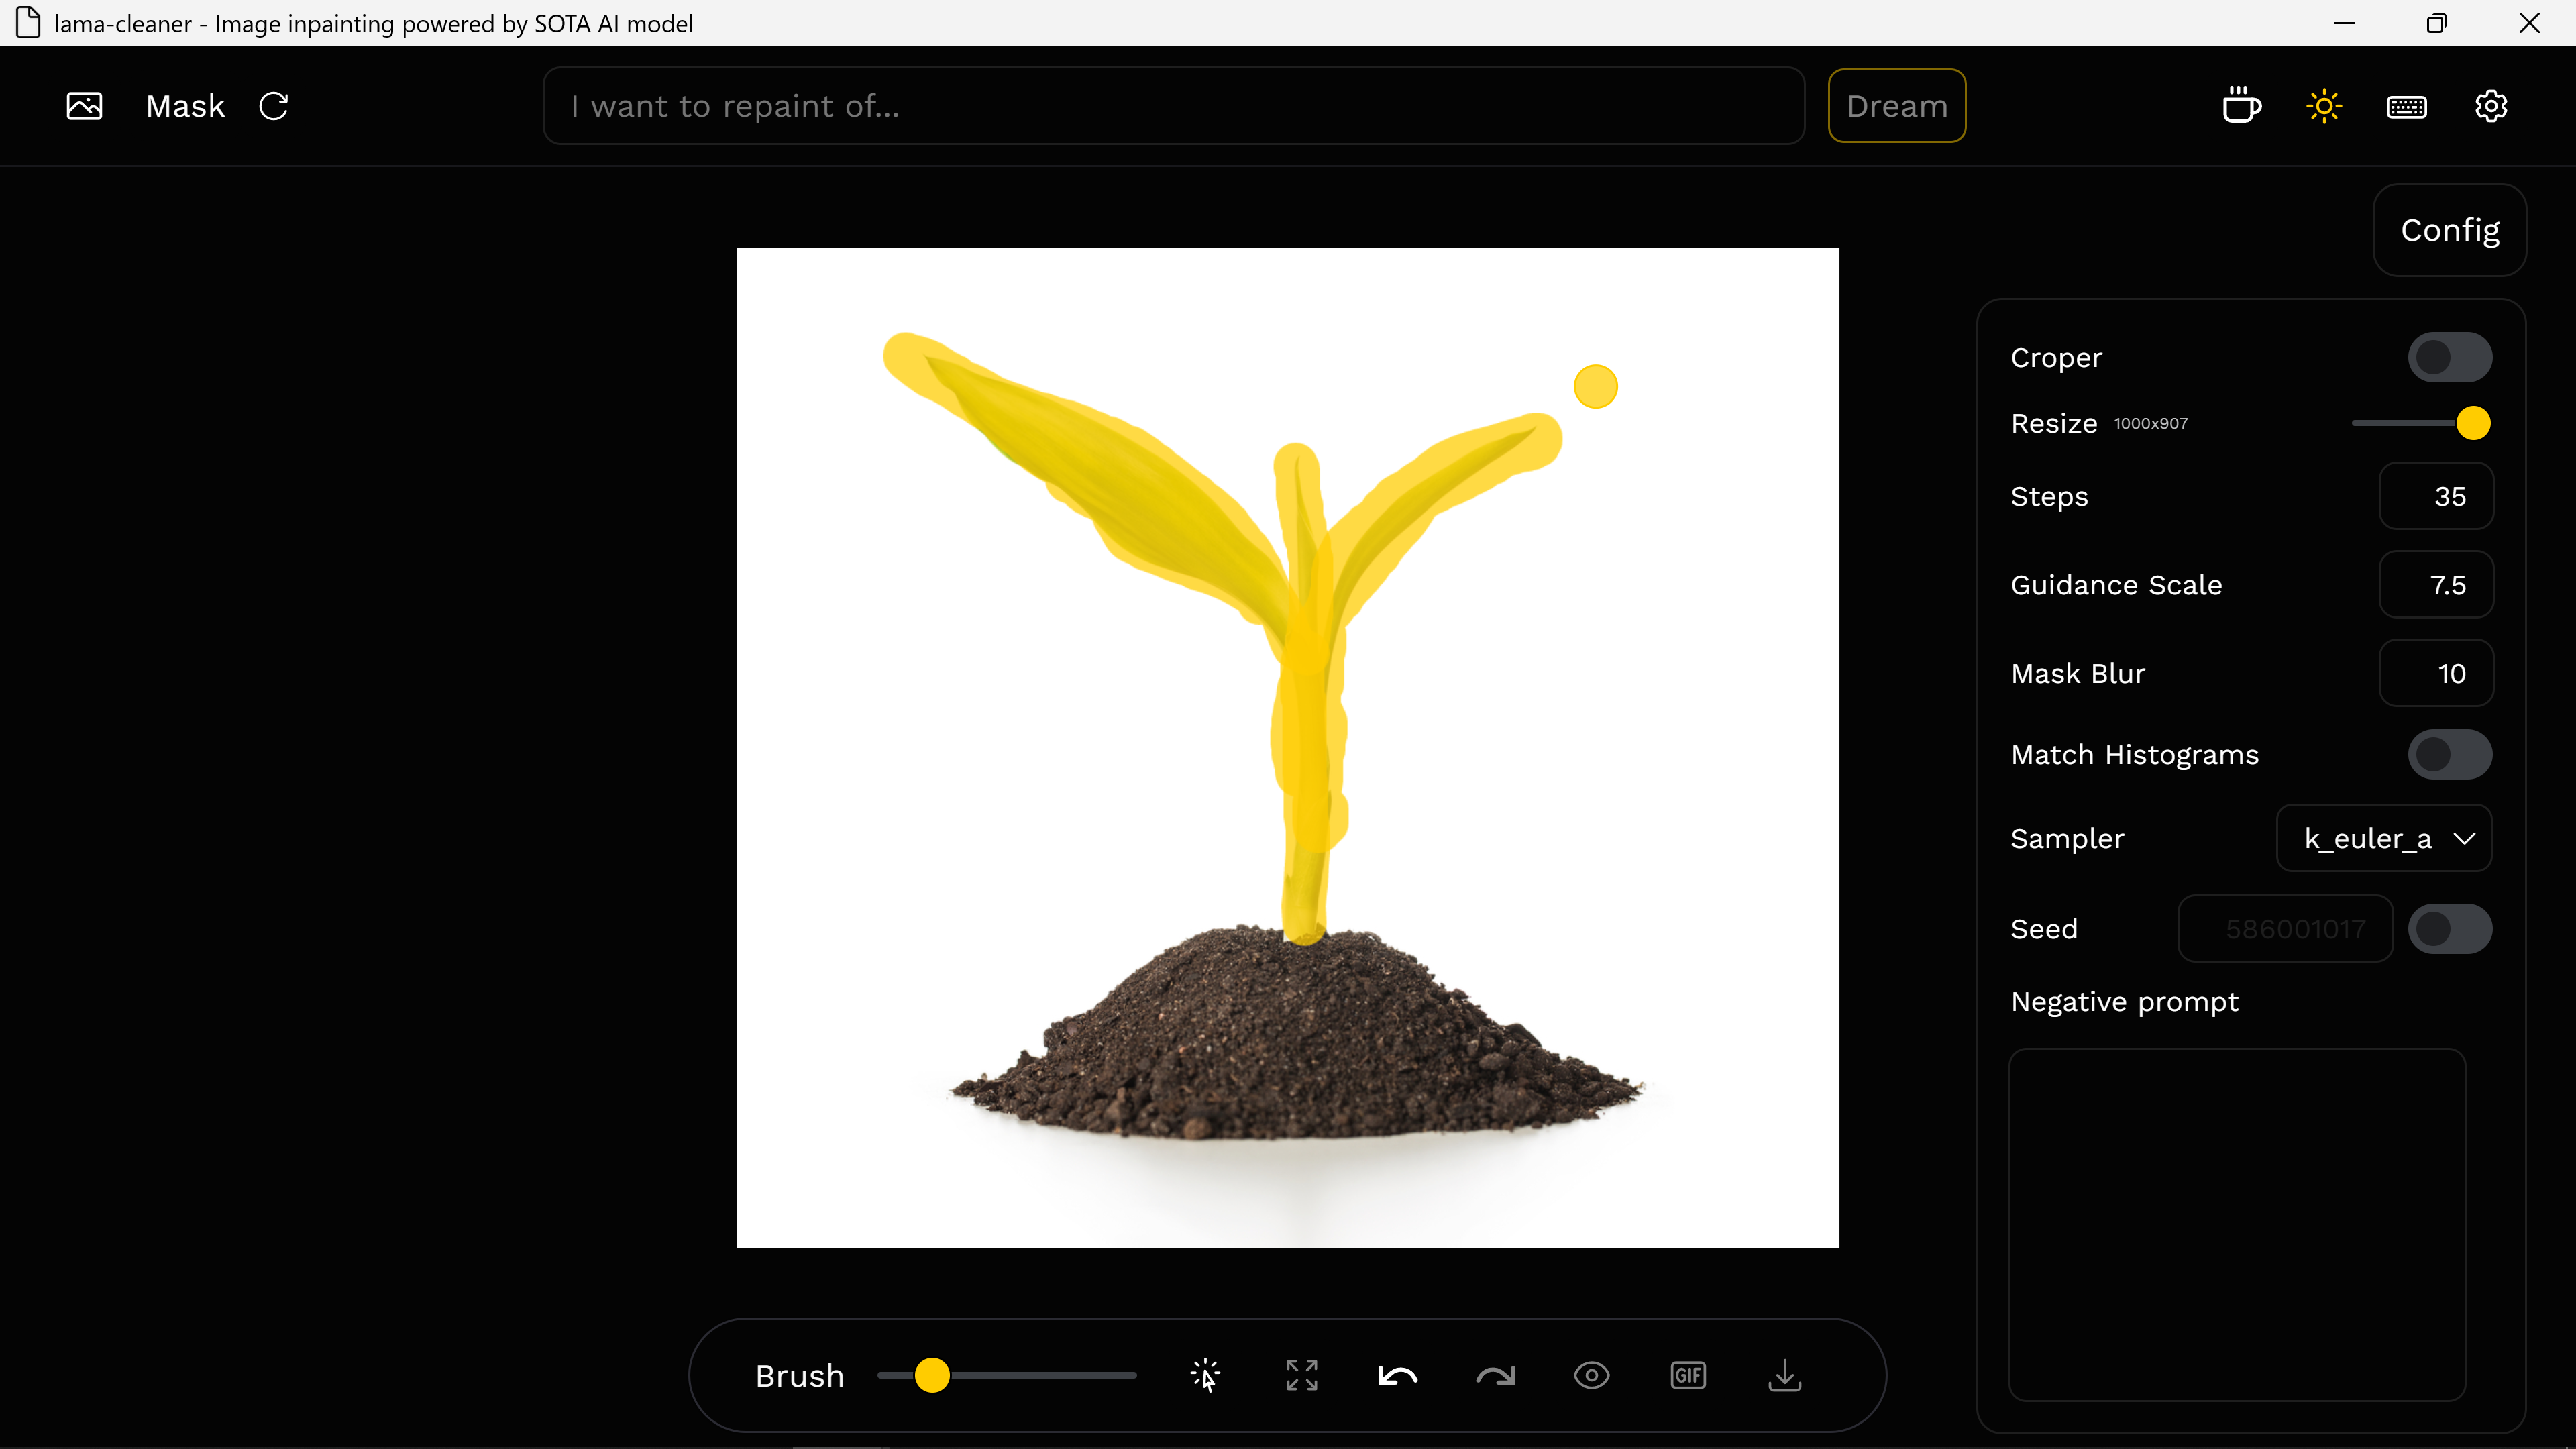The height and width of the screenshot is (1449, 2576).
Task: Click the Resize slider handle
Action: (x=2472, y=423)
